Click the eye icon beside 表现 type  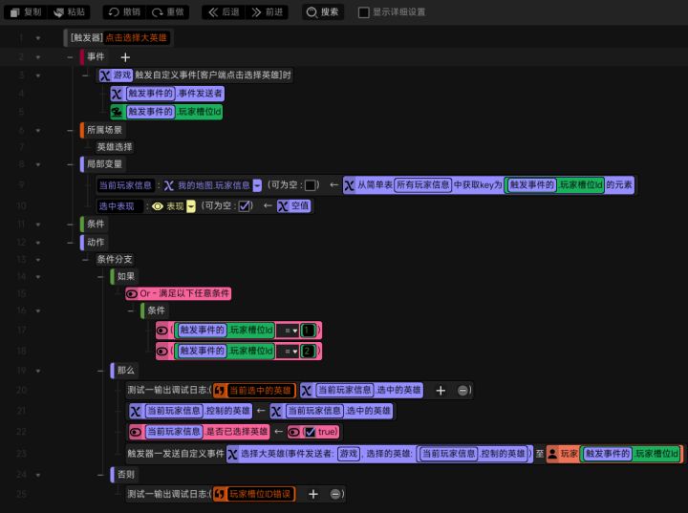pos(157,206)
